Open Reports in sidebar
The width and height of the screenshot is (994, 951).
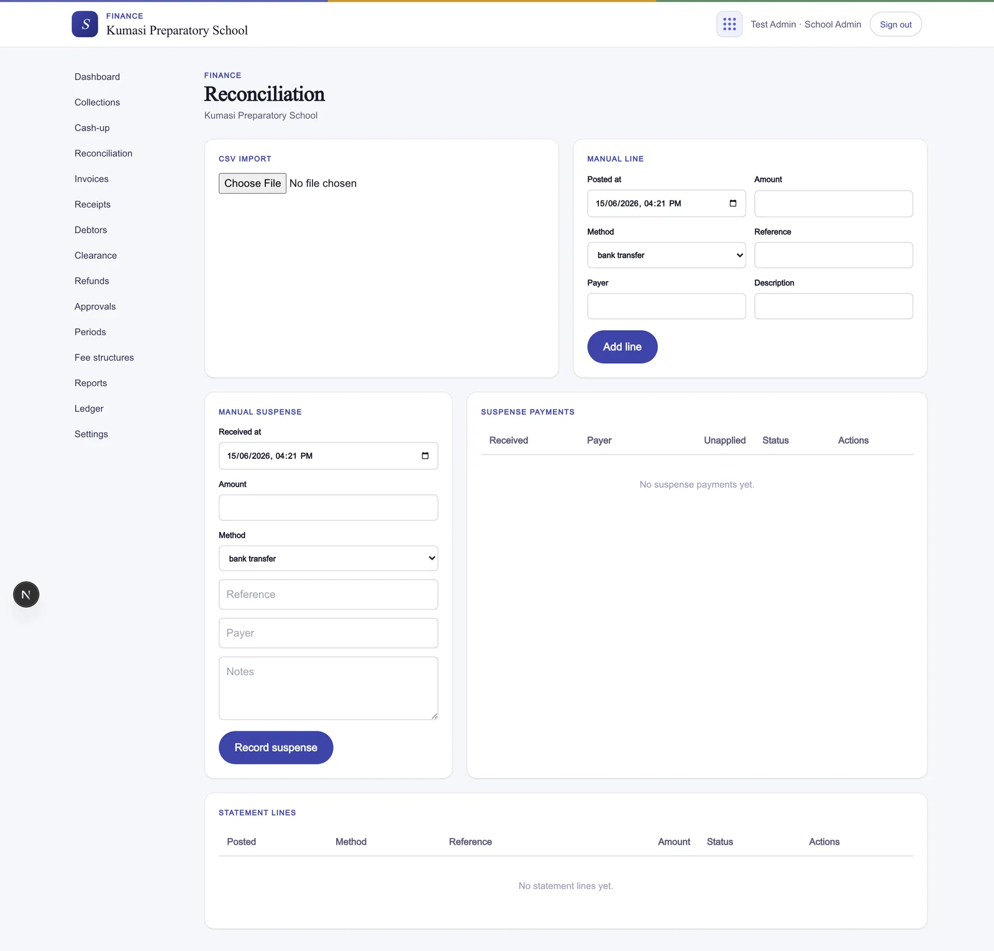pyautogui.click(x=91, y=383)
